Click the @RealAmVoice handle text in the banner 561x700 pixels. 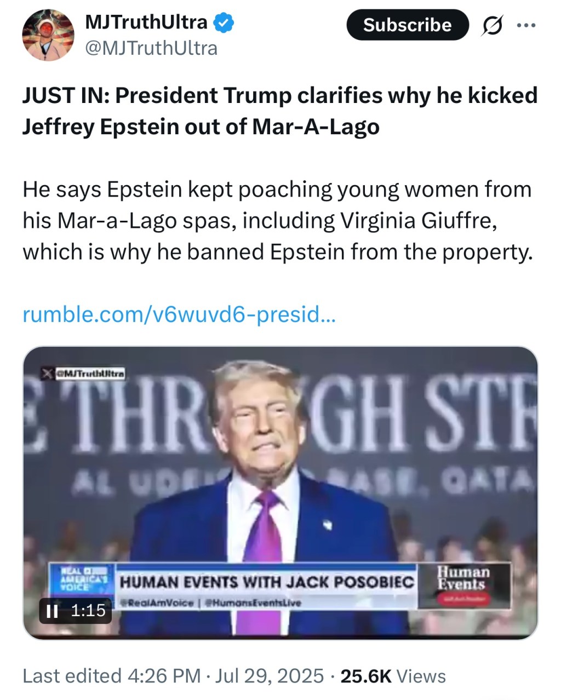[x=158, y=603]
